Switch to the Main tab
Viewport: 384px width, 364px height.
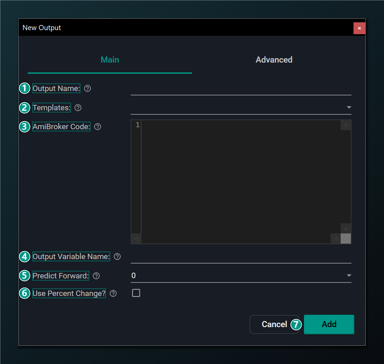pyautogui.click(x=110, y=60)
